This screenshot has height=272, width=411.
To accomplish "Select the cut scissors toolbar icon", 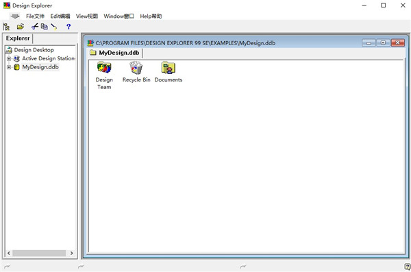I will tap(35, 27).
